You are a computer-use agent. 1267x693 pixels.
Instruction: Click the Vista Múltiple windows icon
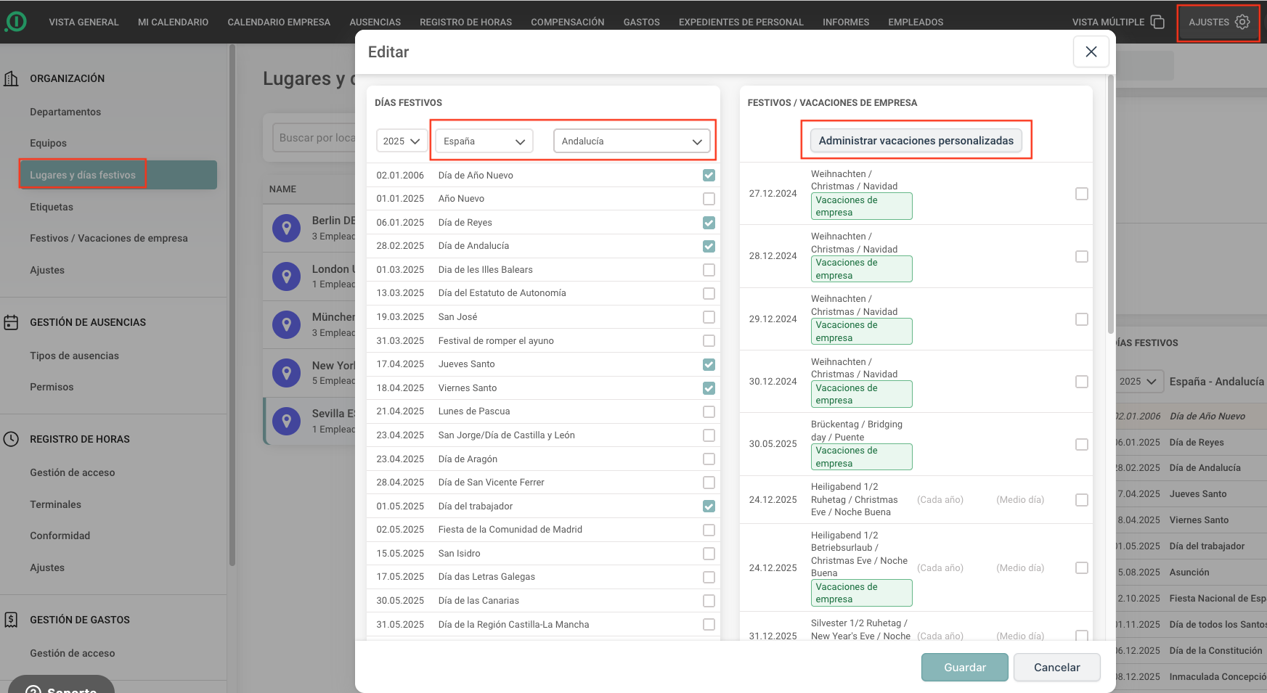point(1157,22)
